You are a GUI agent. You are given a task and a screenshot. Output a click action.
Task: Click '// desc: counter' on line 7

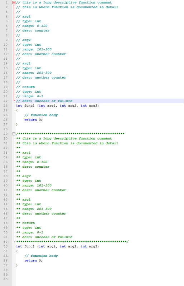(x=33, y=31)
